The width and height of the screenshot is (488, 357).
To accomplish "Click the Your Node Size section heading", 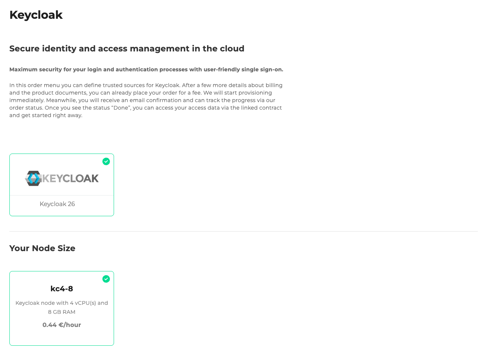I will click(42, 248).
